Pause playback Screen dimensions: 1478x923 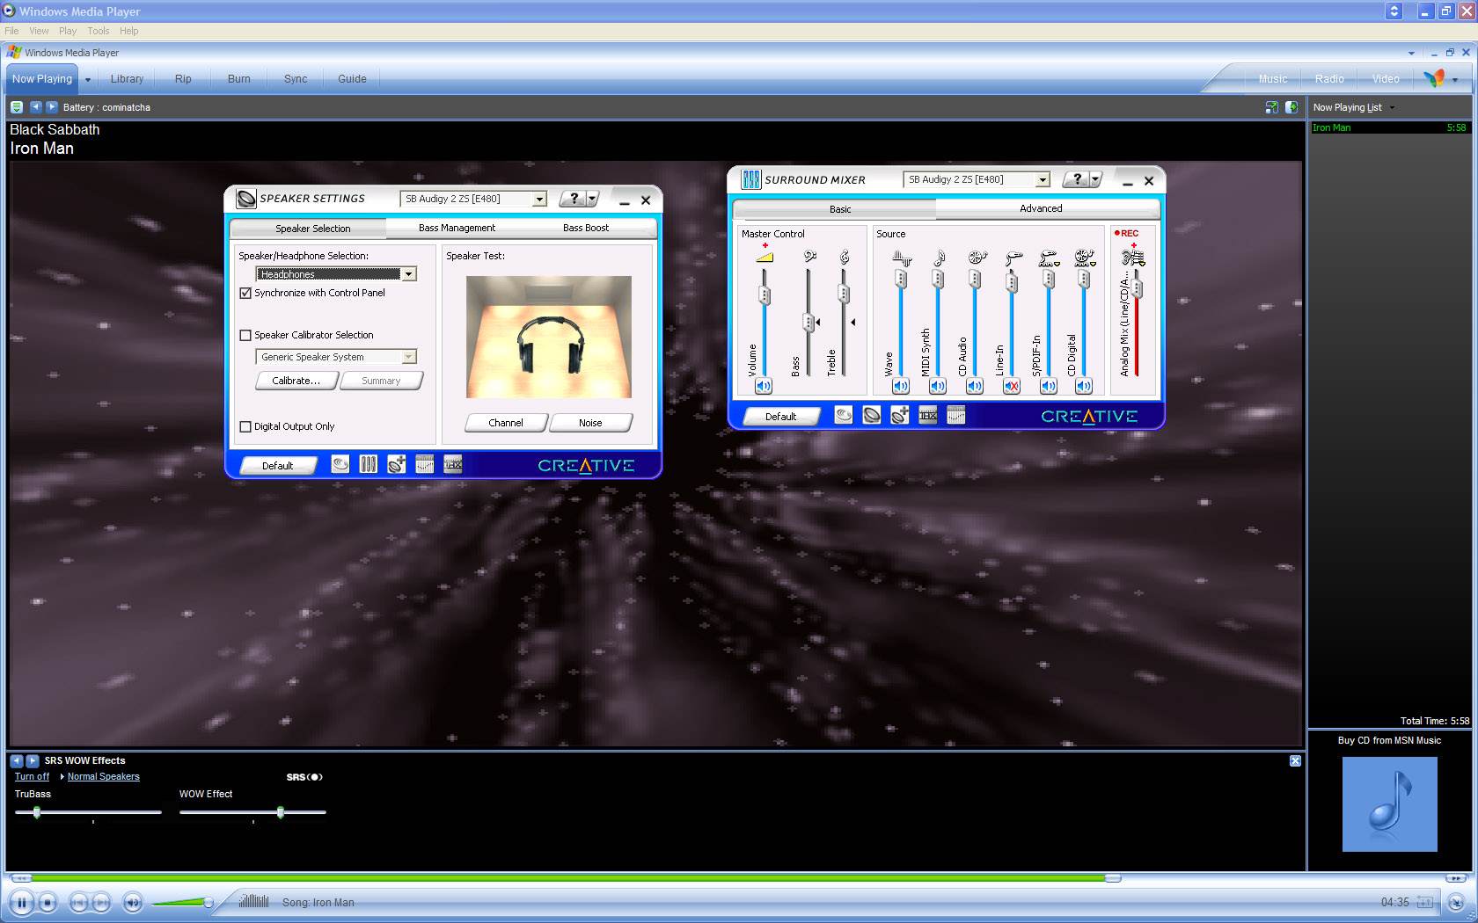(22, 902)
